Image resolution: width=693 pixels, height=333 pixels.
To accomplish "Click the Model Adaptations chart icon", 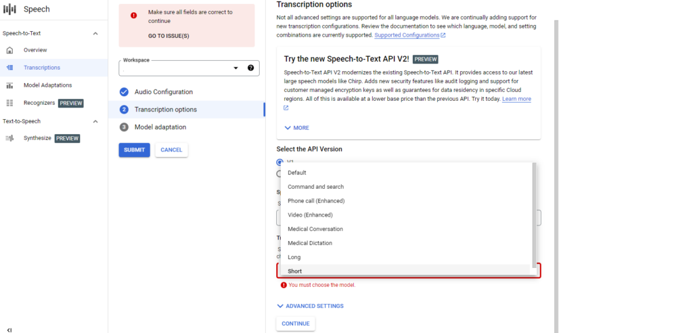I will click(x=9, y=85).
